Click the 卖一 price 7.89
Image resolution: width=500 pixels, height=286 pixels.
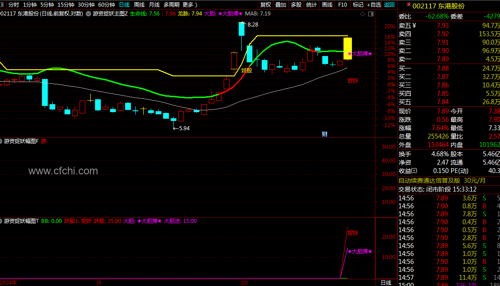443,59
